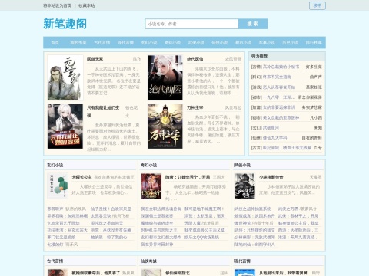Open 娱乐之QQ牧场系统 link
Screen dimensions: 369x276
[201, 237]
